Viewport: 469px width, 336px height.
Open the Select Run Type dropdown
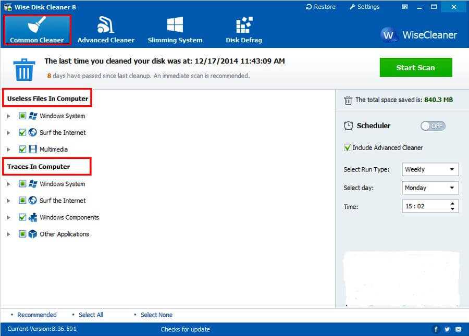pyautogui.click(x=452, y=169)
